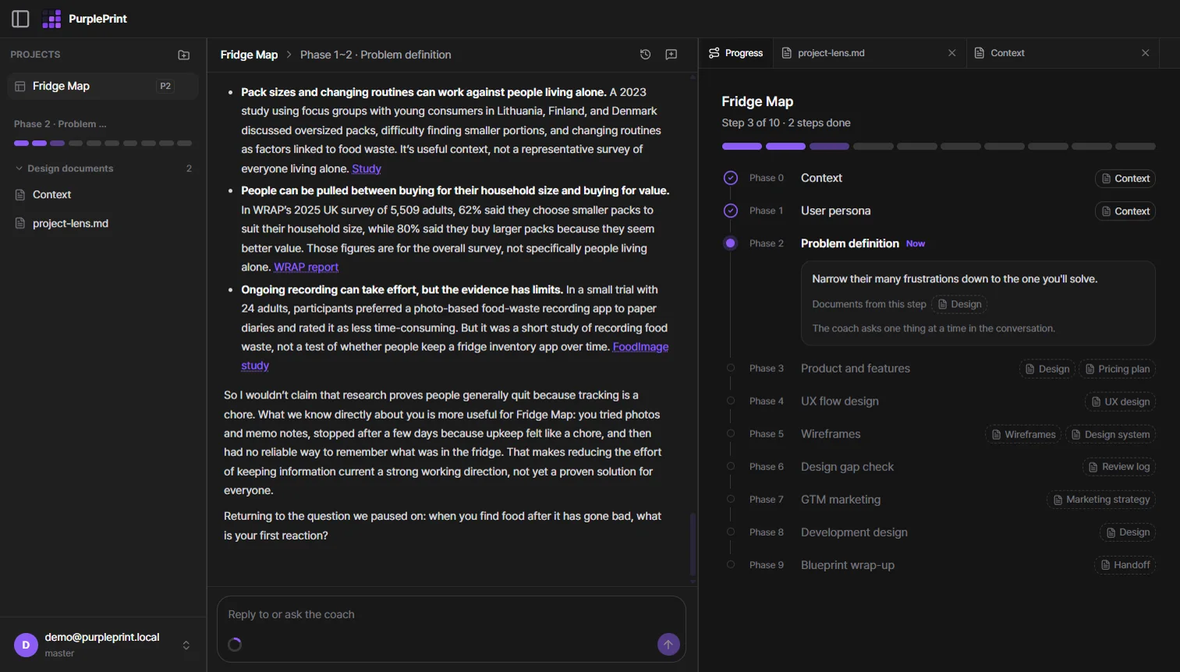Viewport: 1180px width, 672px height.
Task: Click the PurplePrint logo icon
Action: click(x=51, y=19)
